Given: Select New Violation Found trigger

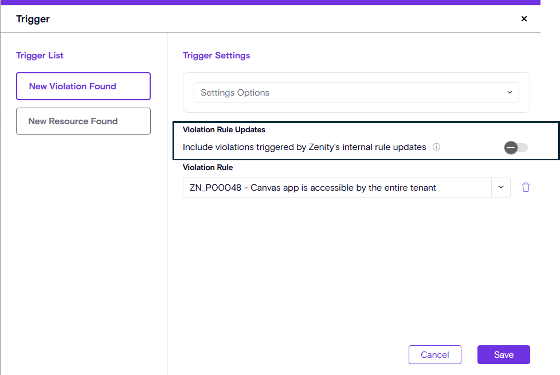Looking at the screenshot, I should coord(83,86).
